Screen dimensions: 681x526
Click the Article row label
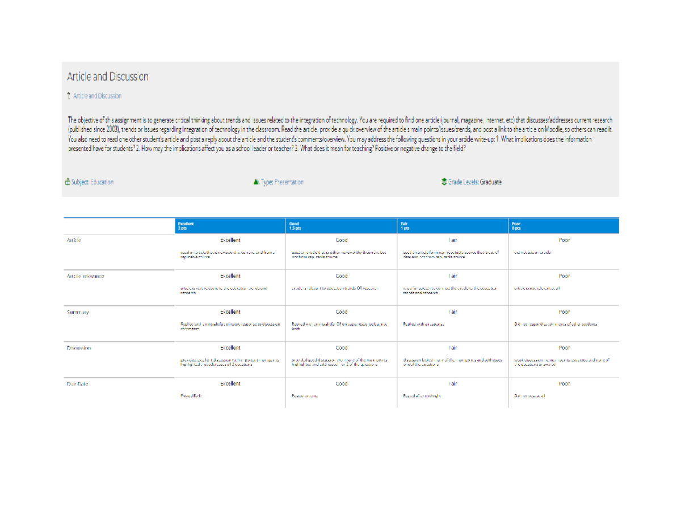coord(75,241)
